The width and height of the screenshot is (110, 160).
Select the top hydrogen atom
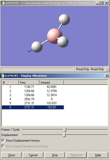[x=64, y=19]
